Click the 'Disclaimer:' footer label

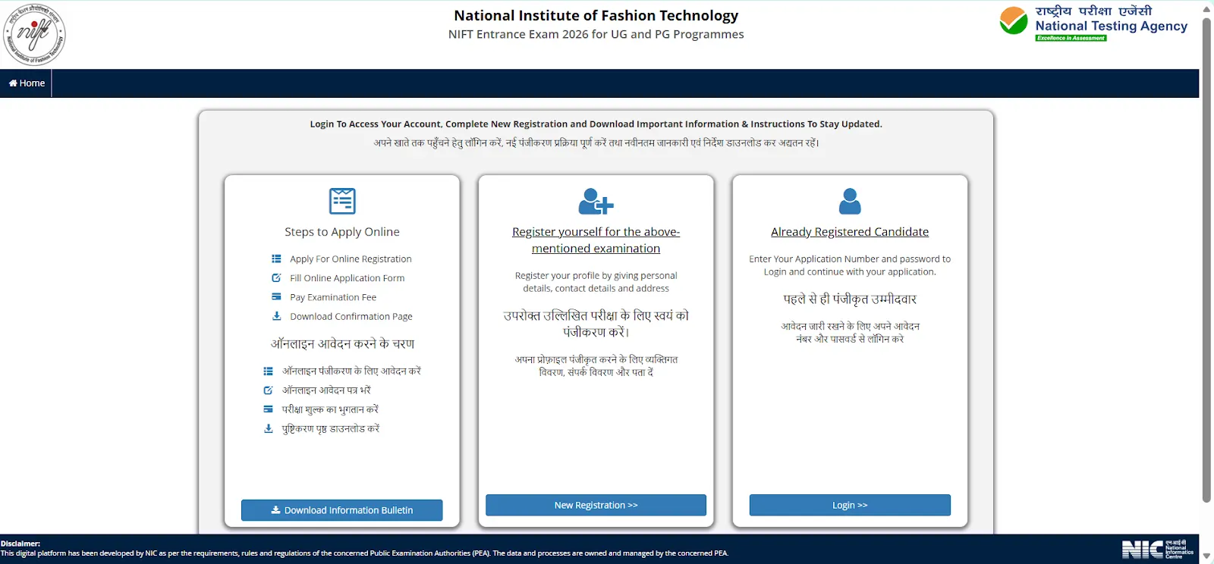tap(20, 544)
